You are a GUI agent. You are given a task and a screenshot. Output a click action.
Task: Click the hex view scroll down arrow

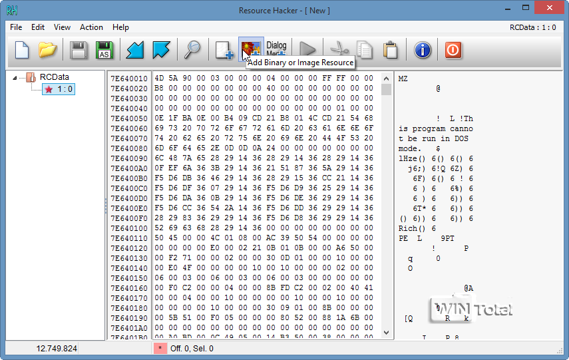(x=386, y=333)
